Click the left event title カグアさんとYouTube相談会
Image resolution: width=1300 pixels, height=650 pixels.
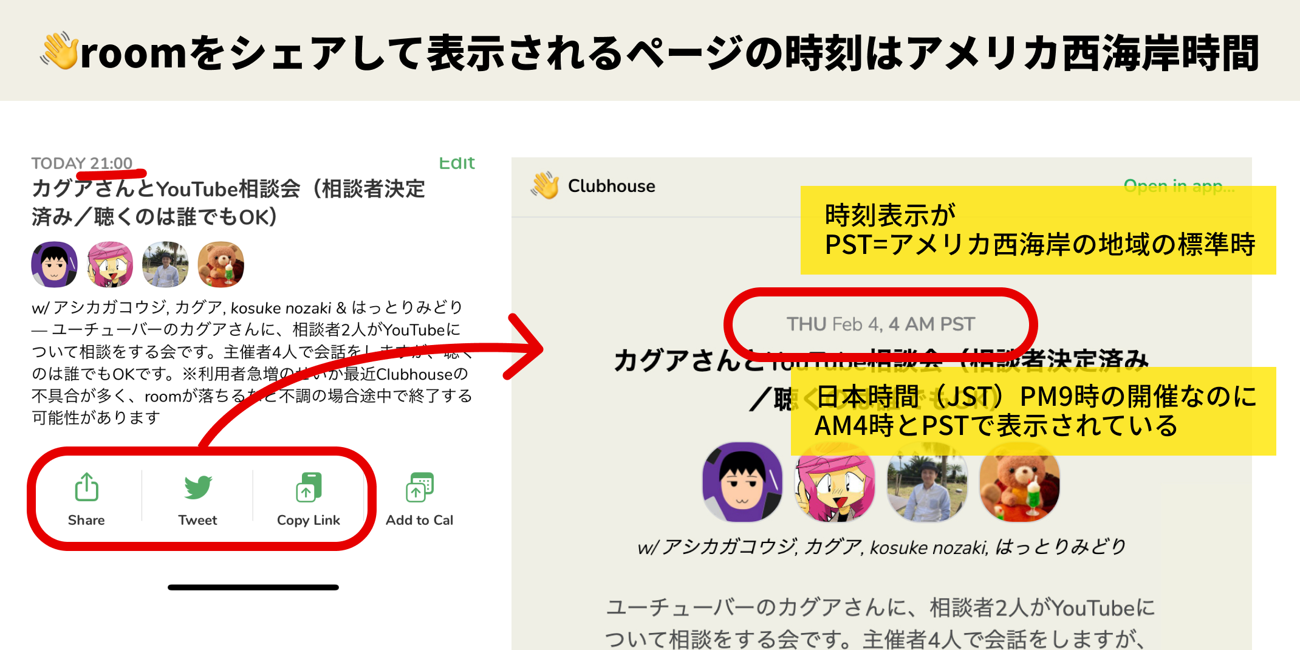click(x=228, y=202)
